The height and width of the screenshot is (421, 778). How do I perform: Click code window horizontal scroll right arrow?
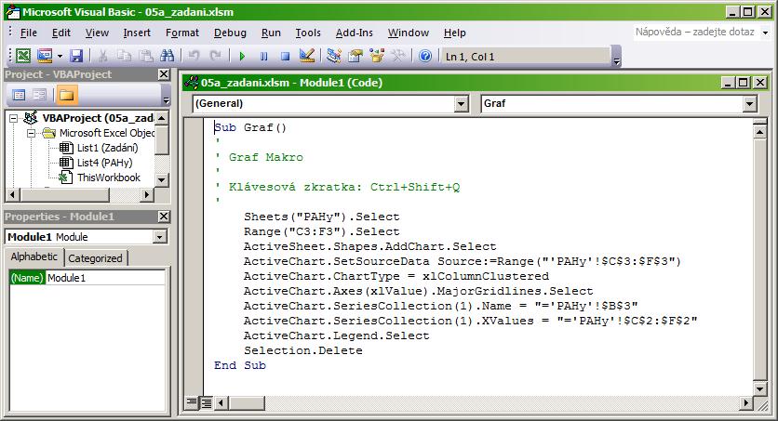point(745,403)
